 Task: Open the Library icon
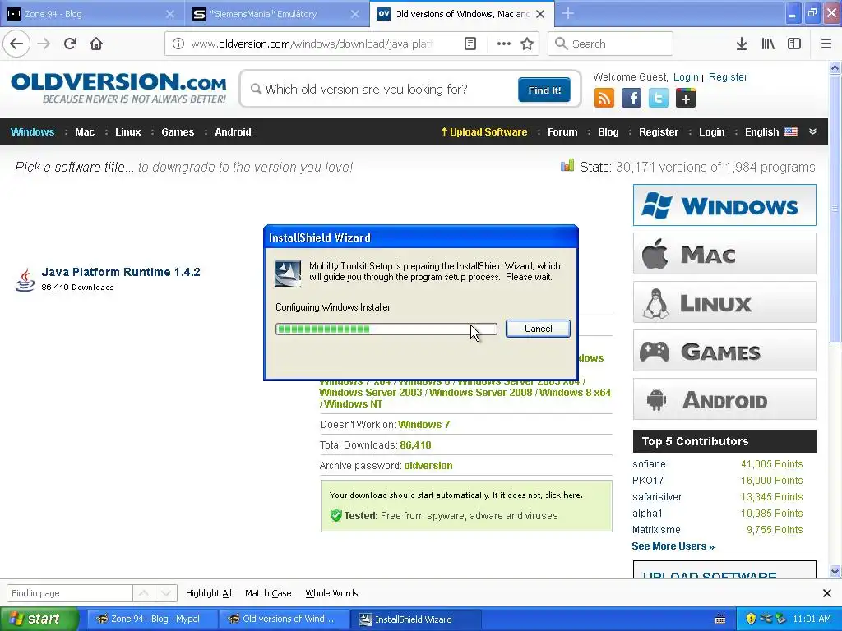[x=768, y=44]
